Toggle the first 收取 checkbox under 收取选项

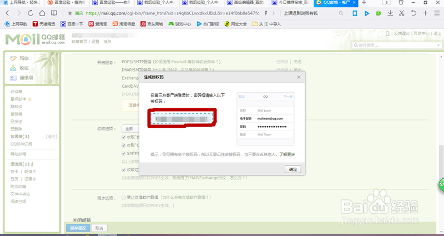pyautogui.click(x=123, y=137)
